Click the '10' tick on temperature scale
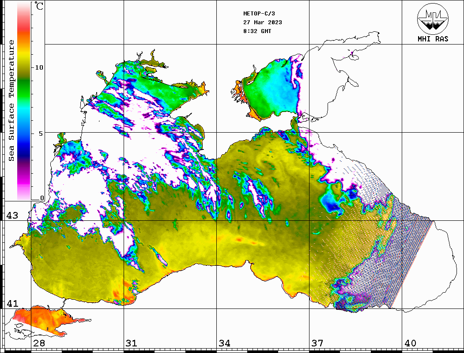This screenshot has height=353, width=464. point(39,67)
